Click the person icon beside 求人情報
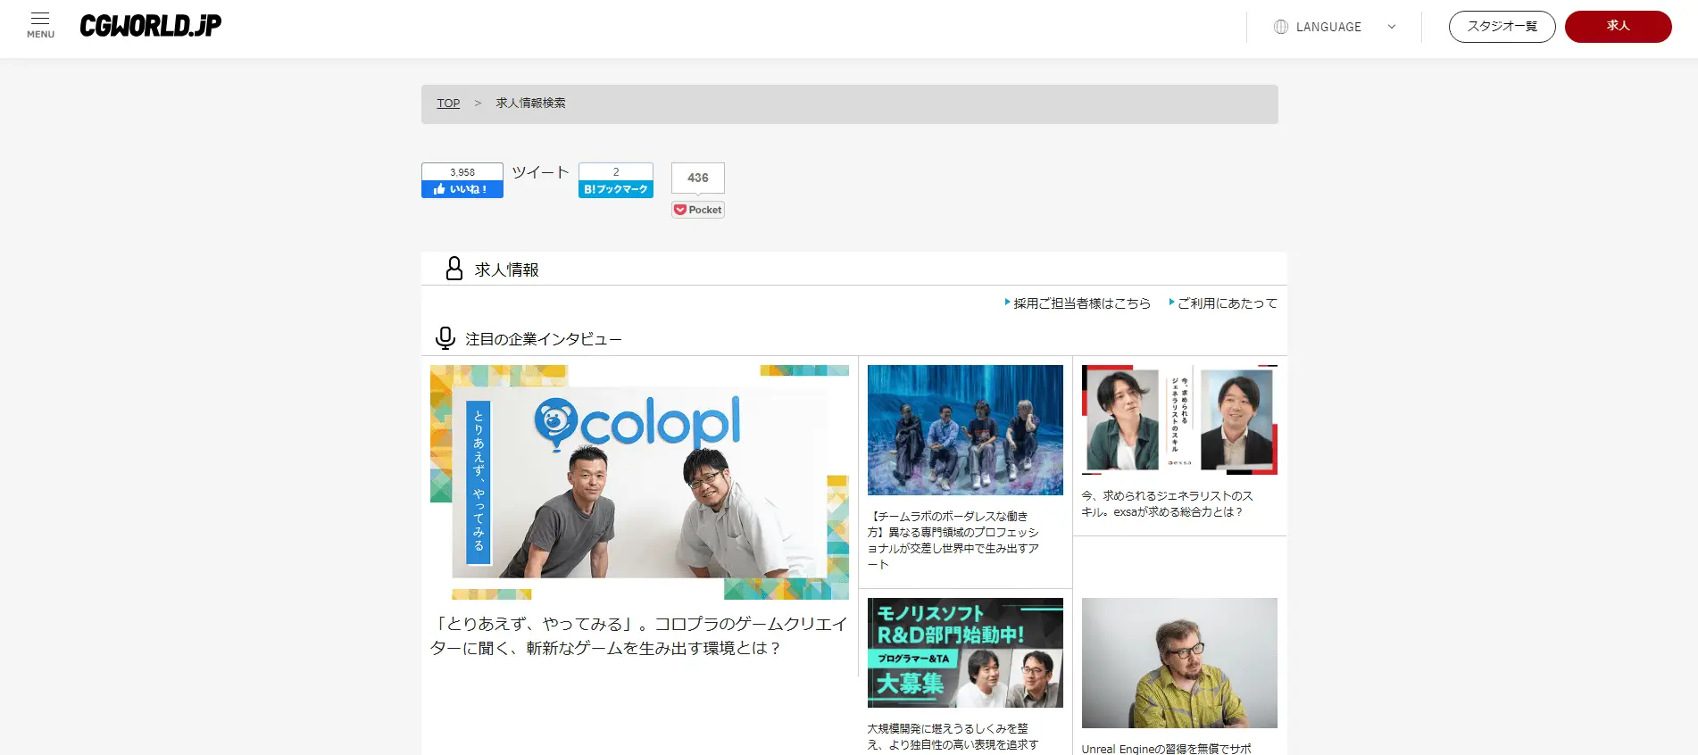 pos(454,269)
